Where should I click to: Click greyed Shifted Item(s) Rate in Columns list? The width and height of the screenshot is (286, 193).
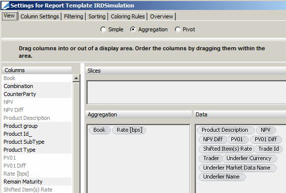37,190
